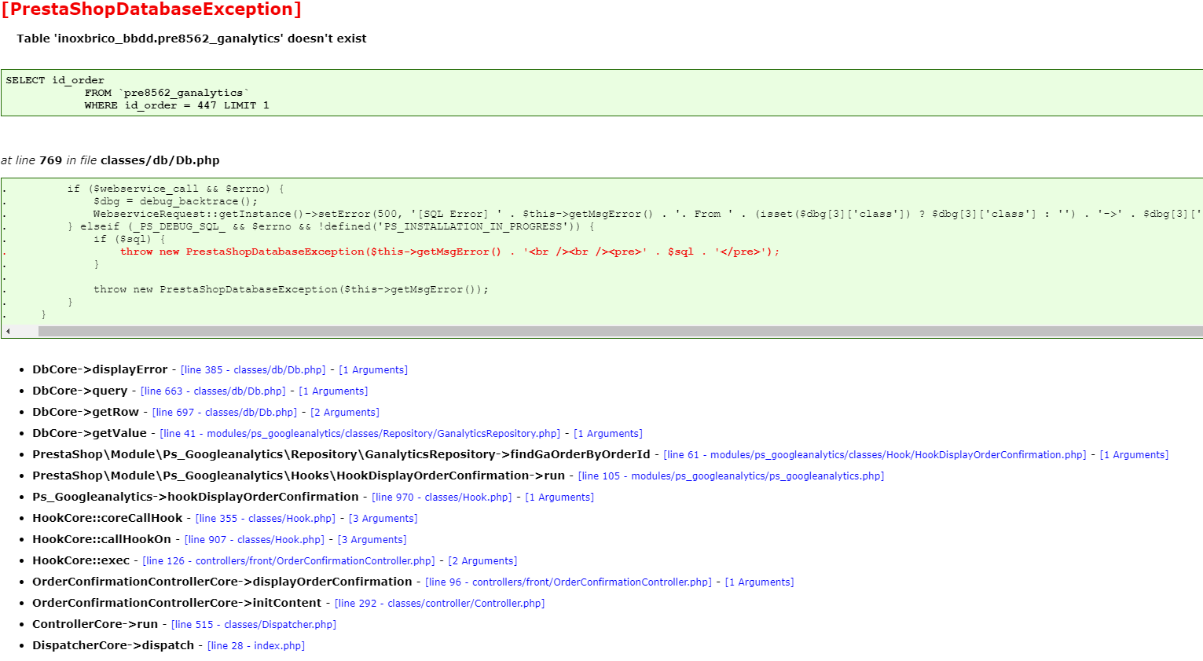
Task: Show 1 Arguments for findGaOrderByOrderId
Action: (x=1134, y=455)
